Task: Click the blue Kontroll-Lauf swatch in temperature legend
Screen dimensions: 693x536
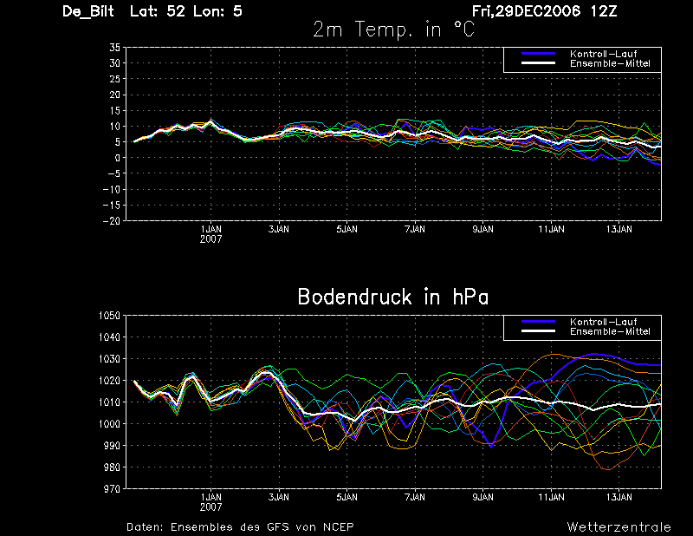Action: click(538, 54)
